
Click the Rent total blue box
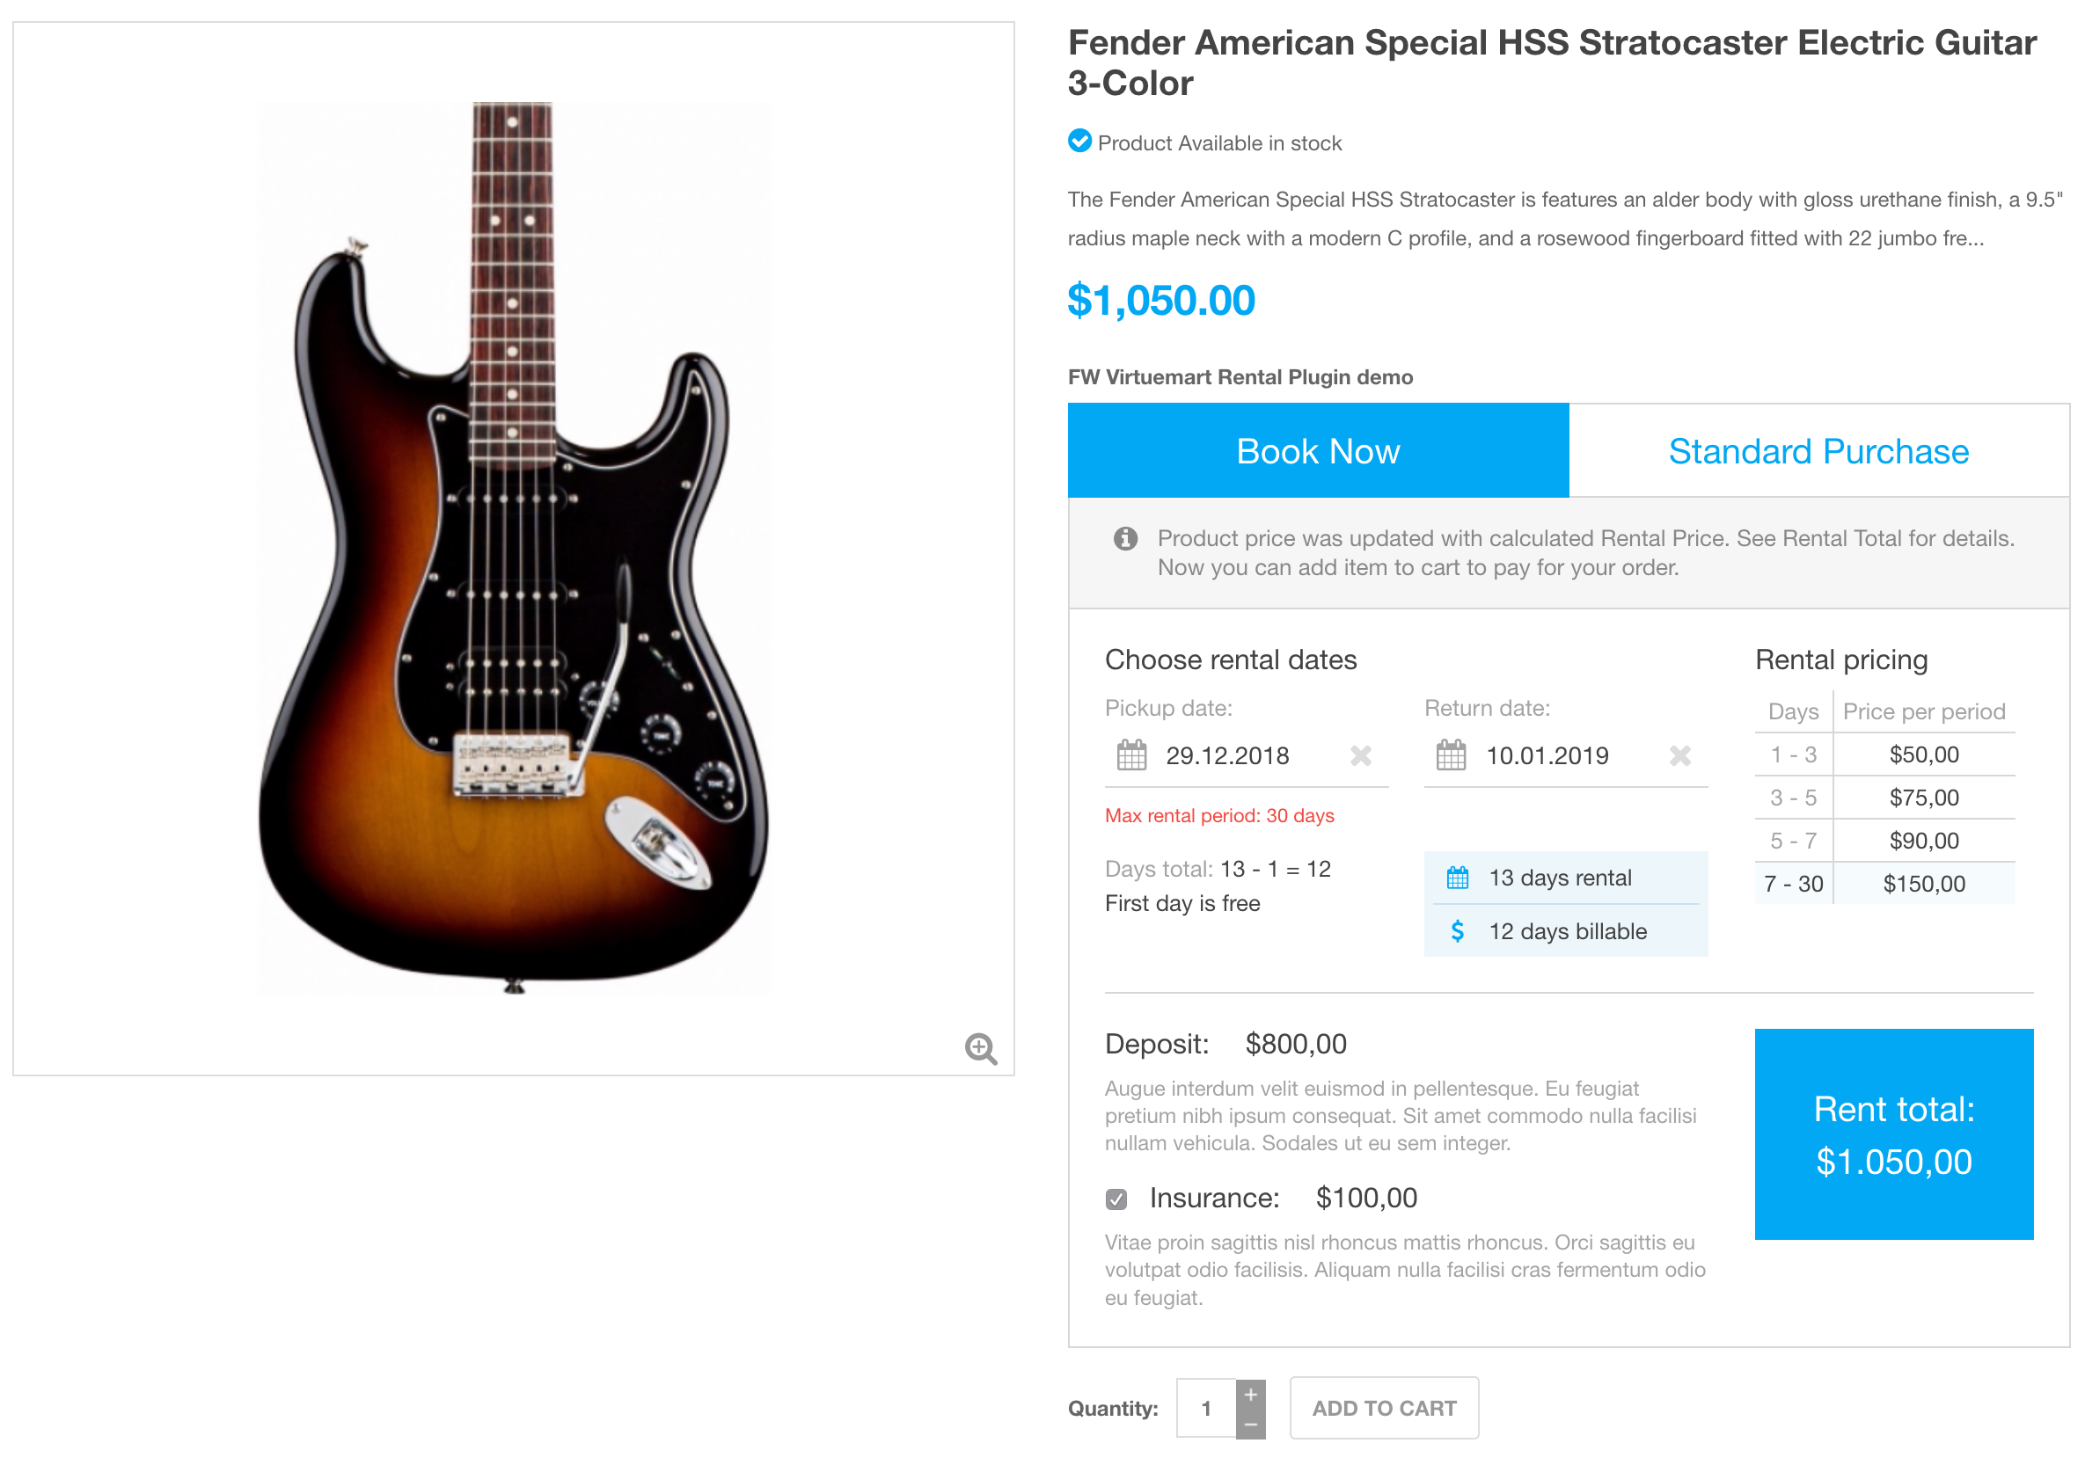[1893, 1133]
